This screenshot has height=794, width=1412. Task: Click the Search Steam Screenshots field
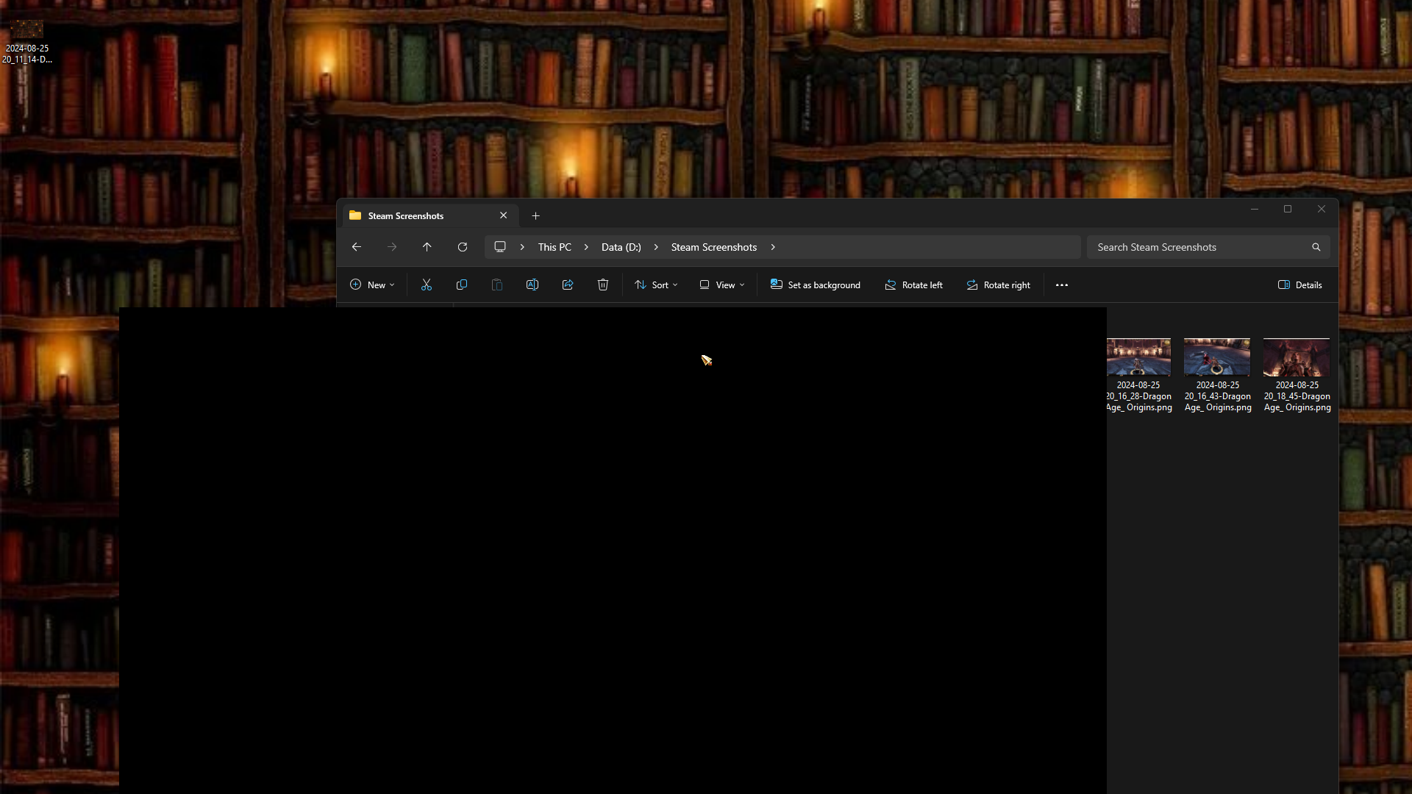coord(1199,247)
